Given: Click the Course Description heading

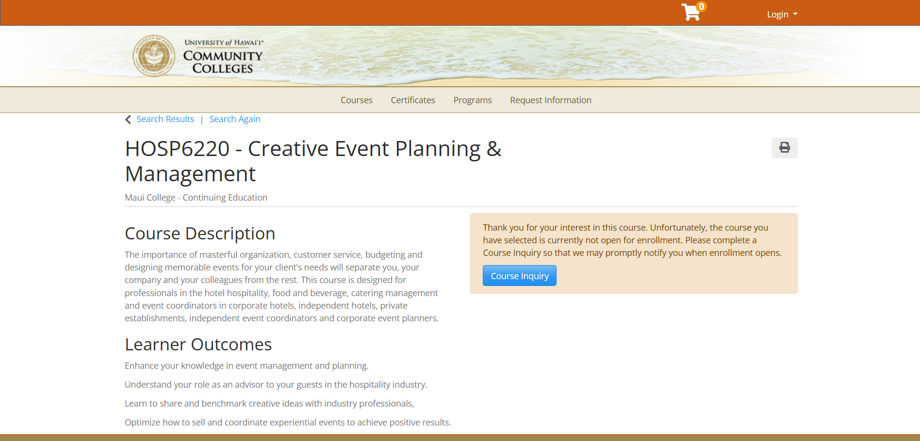Looking at the screenshot, I should [x=199, y=234].
